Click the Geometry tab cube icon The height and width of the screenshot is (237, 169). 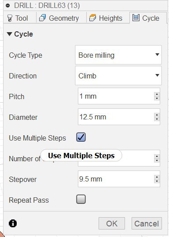42,18
